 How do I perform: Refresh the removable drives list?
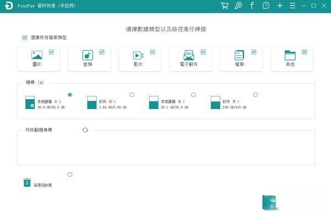[86, 130]
